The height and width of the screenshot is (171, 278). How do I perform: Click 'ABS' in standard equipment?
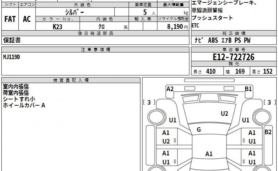click(213, 40)
